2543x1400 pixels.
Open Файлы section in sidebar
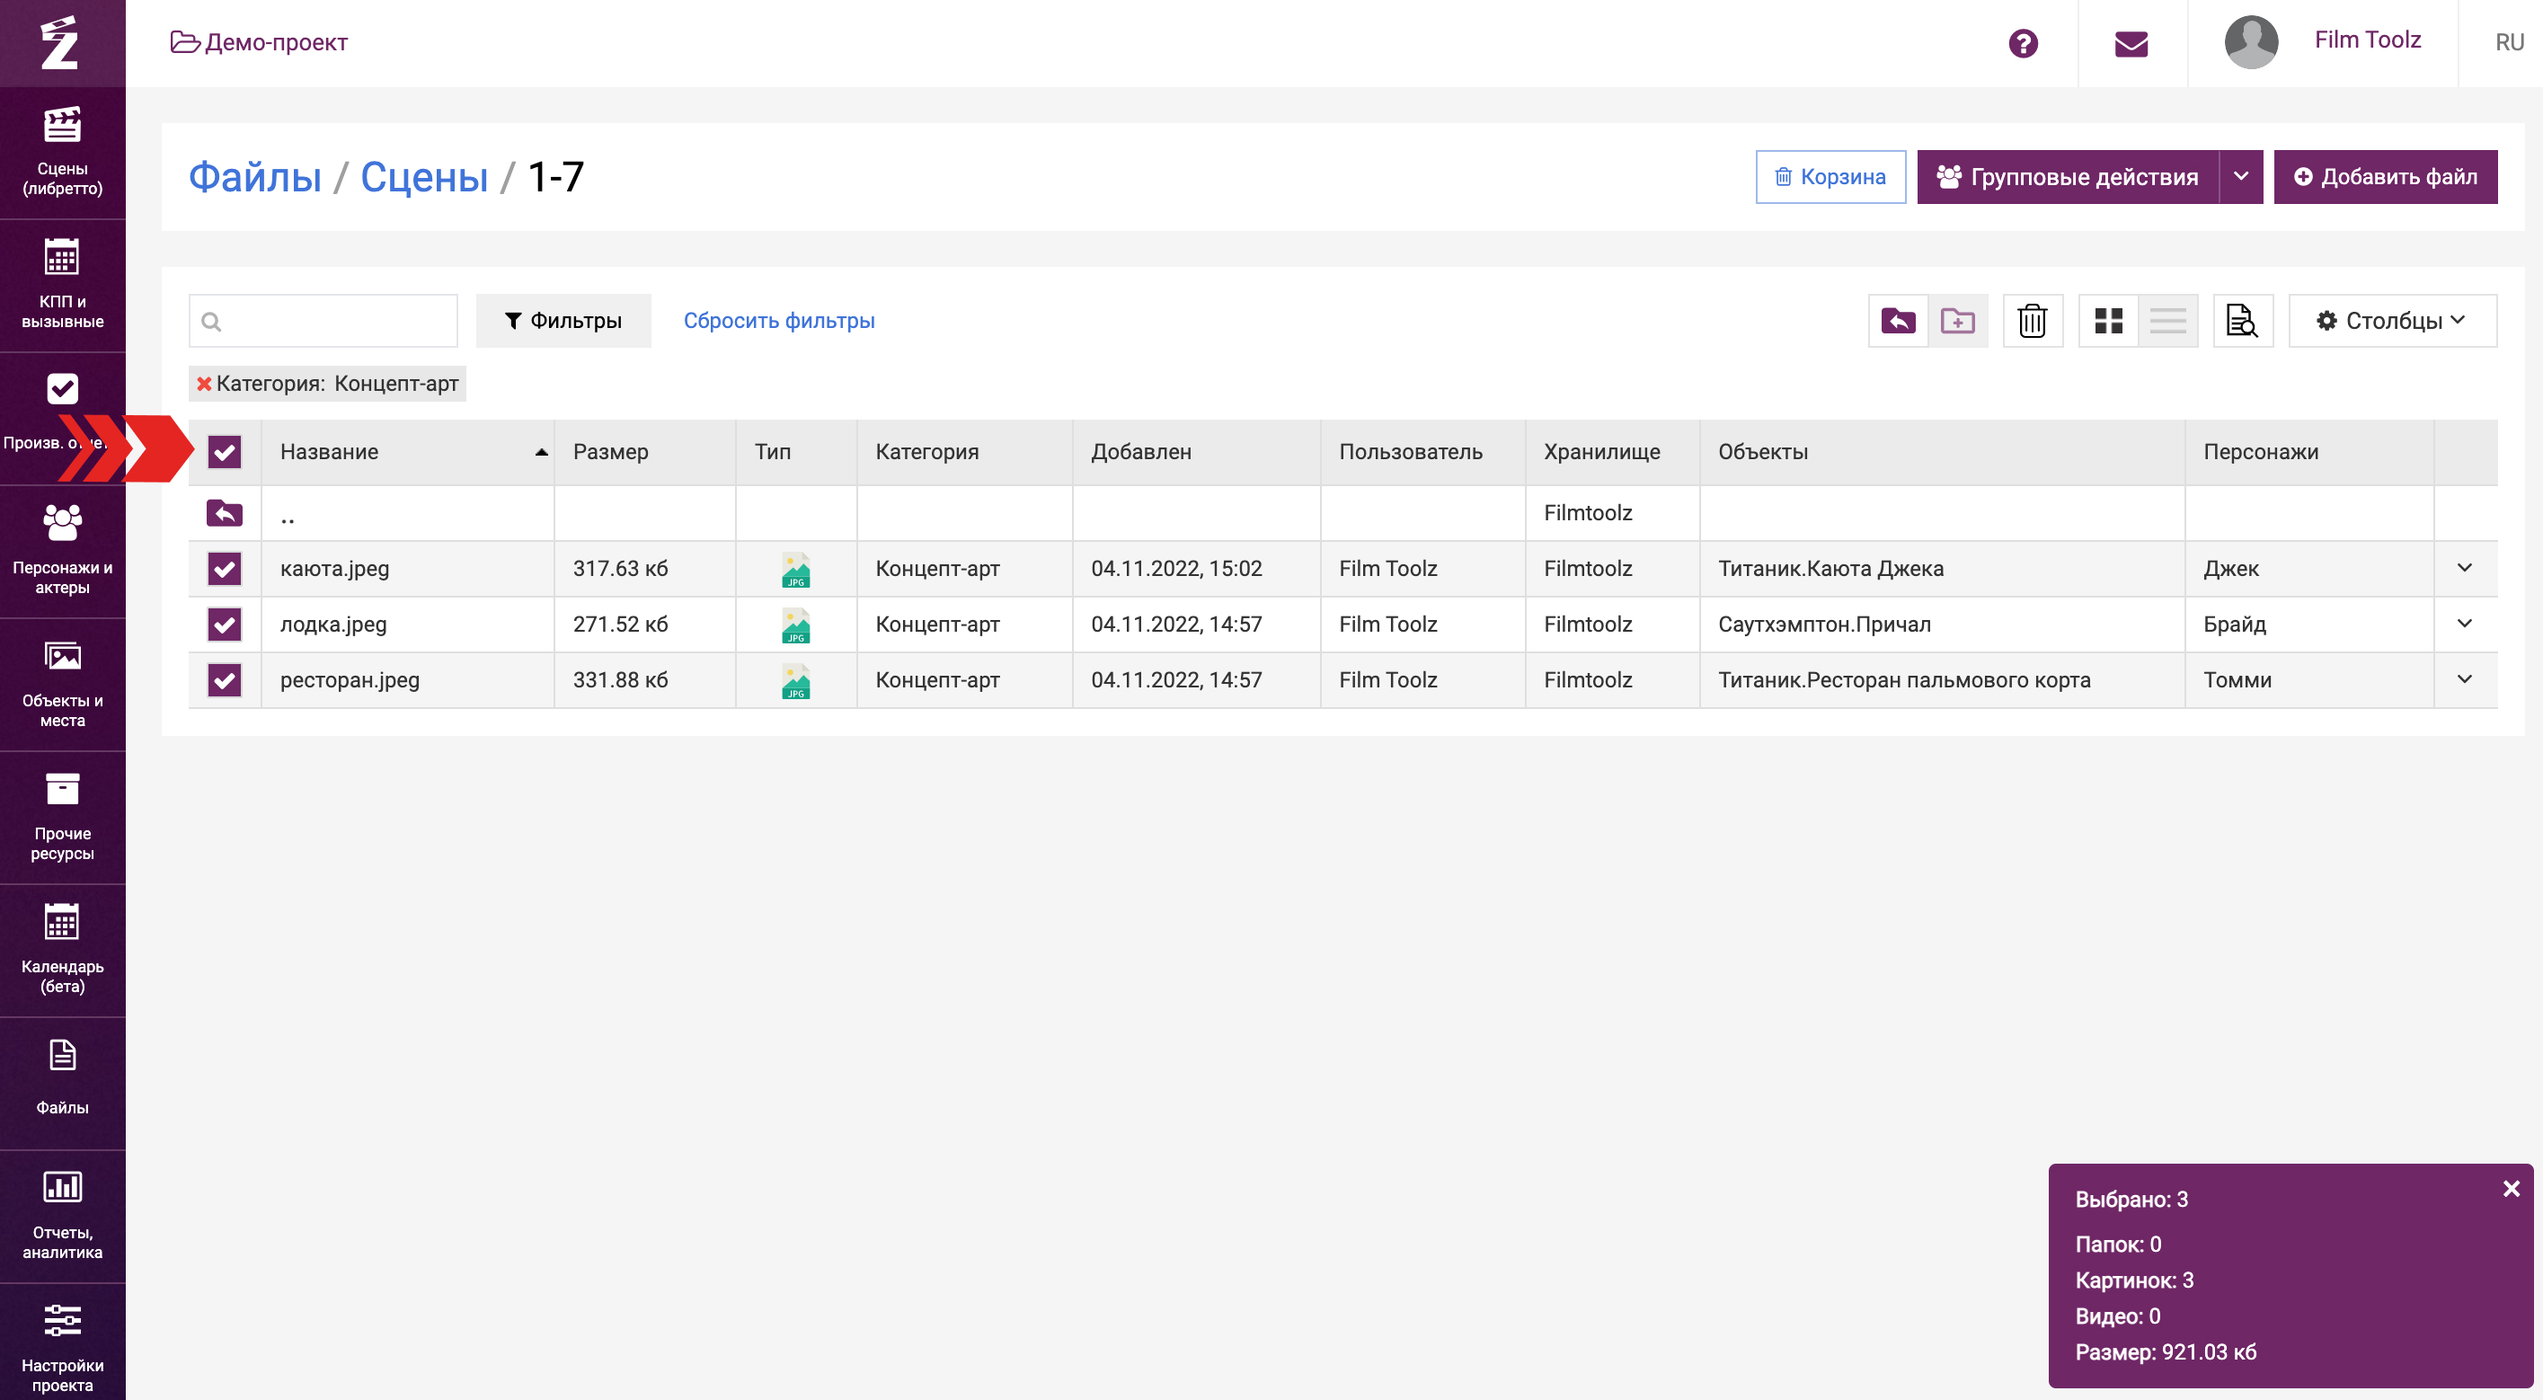(x=62, y=1083)
